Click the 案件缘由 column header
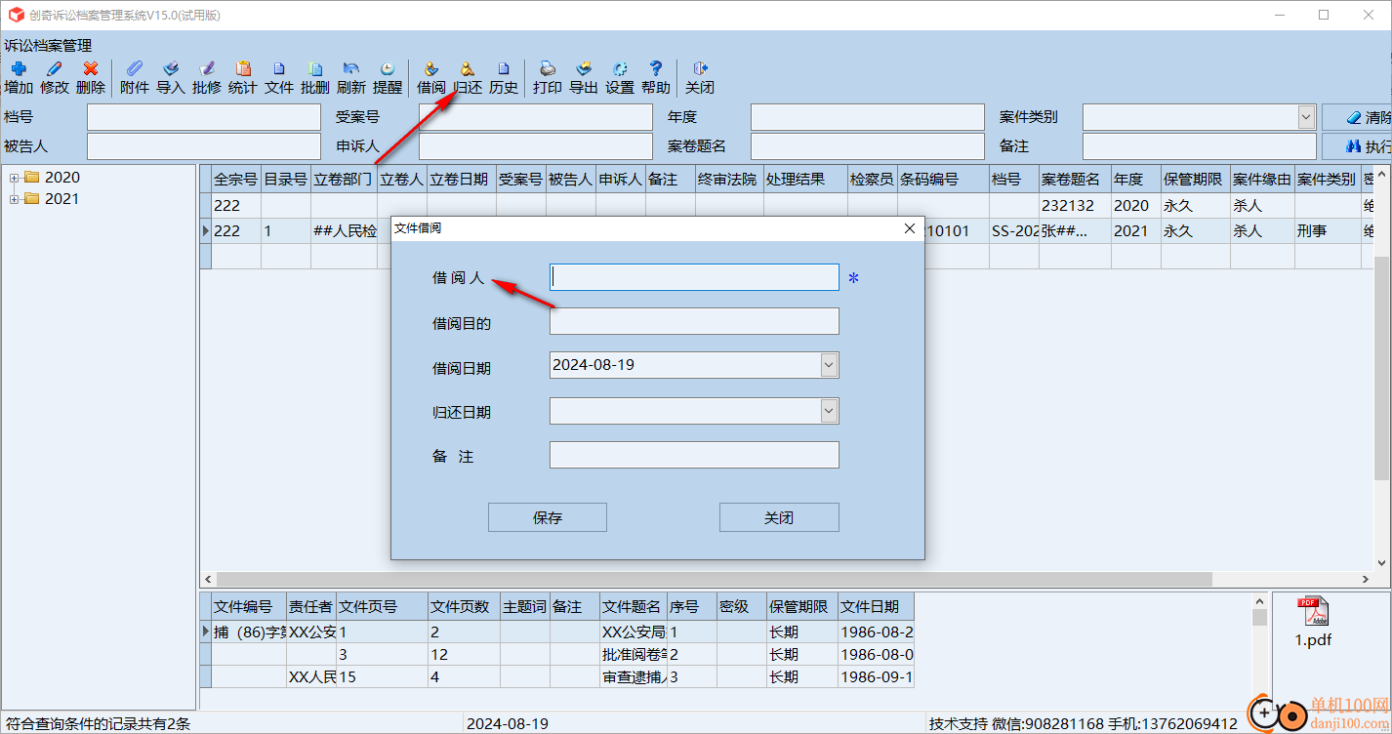 [x=1262, y=180]
